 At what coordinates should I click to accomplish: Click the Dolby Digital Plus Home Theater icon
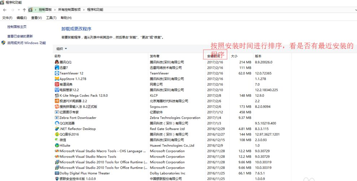point(57,173)
